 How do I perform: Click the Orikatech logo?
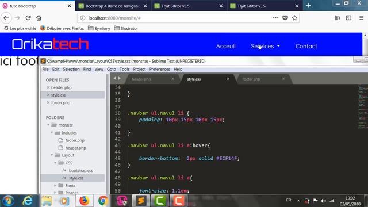(x=50, y=44)
